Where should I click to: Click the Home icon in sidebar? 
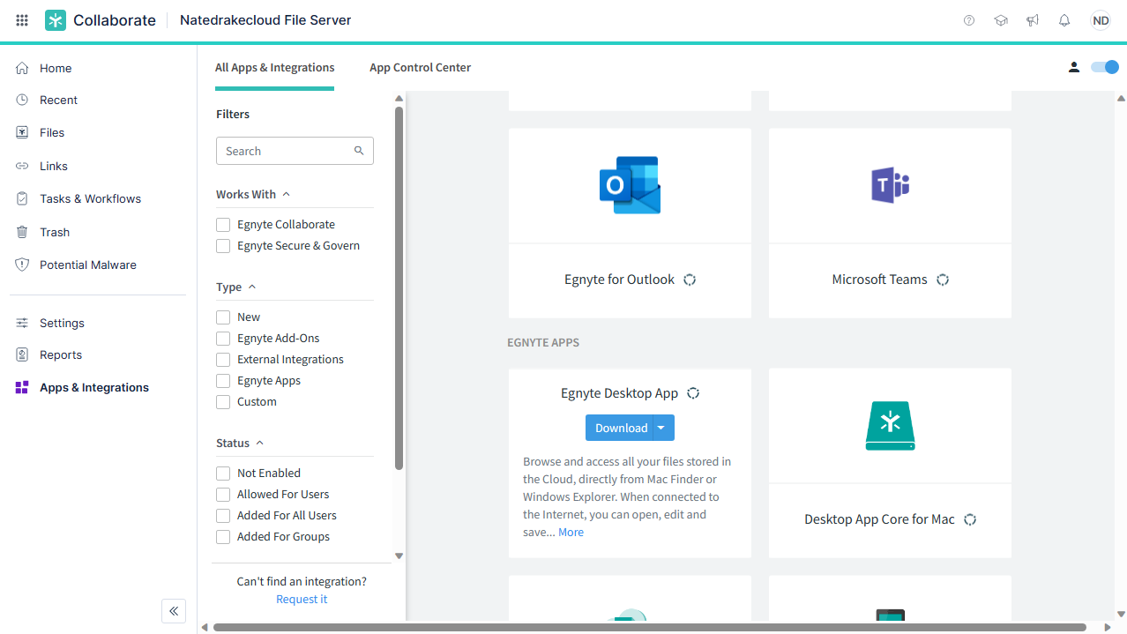point(22,68)
